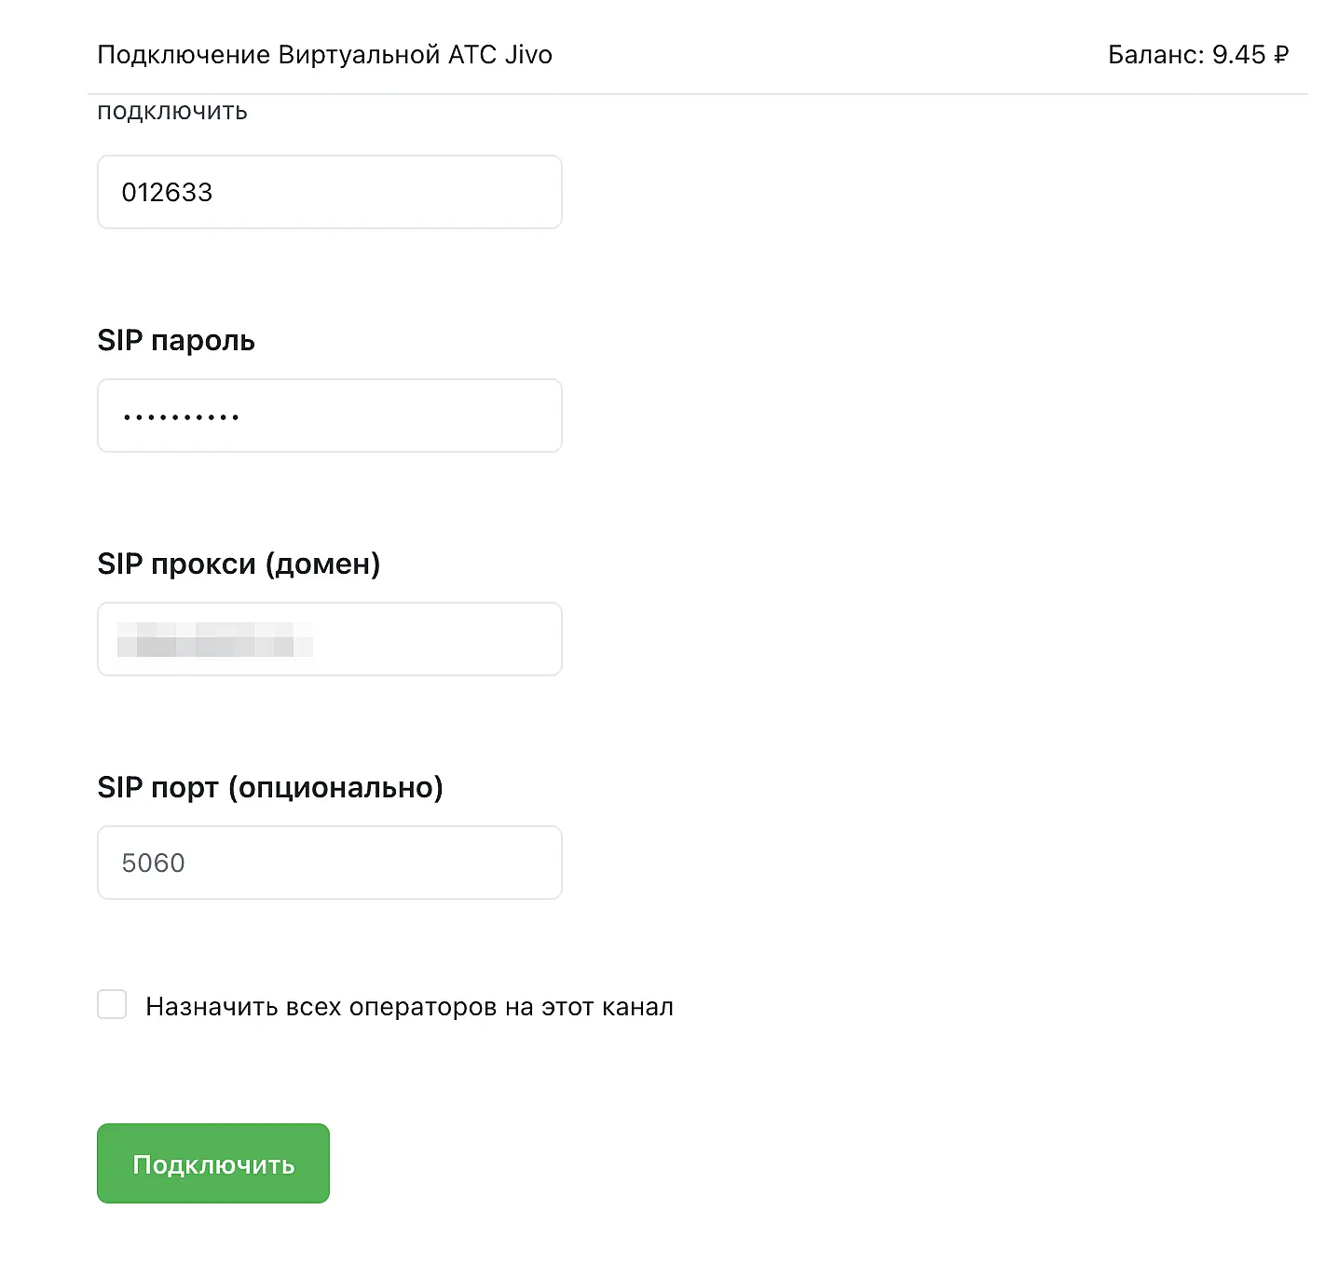This screenshot has height=1278, width=1325.
Task: Click the Назначить всех операторов checkbox label text
Action: coord(409,1007)
